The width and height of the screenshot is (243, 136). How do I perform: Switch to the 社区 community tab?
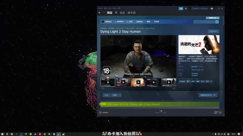click(122, 13)
